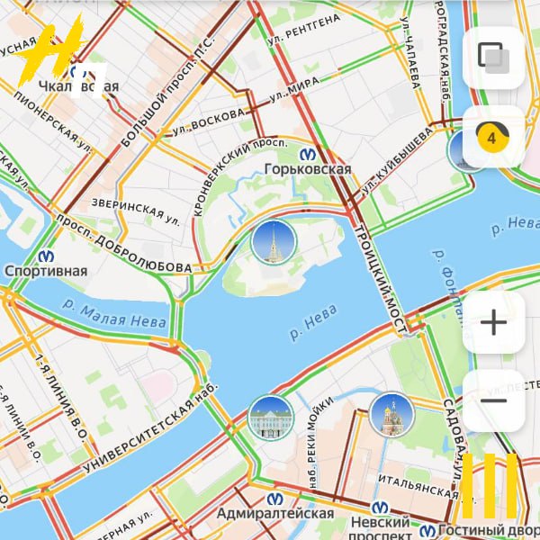Viewport: 540px width, 540px height.
Task: Click the Гостиный двор metro label
Action: click(x=489, y=530)
